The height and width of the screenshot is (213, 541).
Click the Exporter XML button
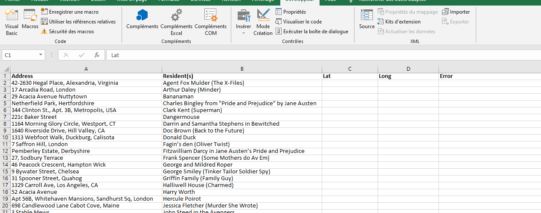(x=456, y=22)
